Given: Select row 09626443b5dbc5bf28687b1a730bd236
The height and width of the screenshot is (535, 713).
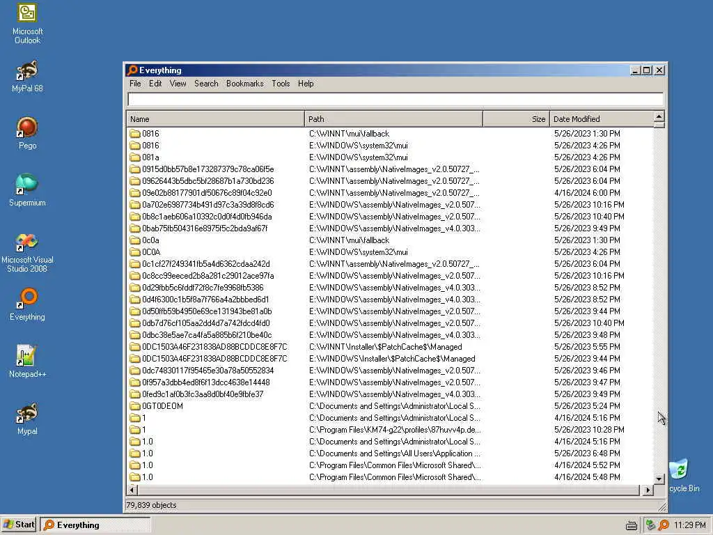Looking at the screenshot, I should pos(390,181).
